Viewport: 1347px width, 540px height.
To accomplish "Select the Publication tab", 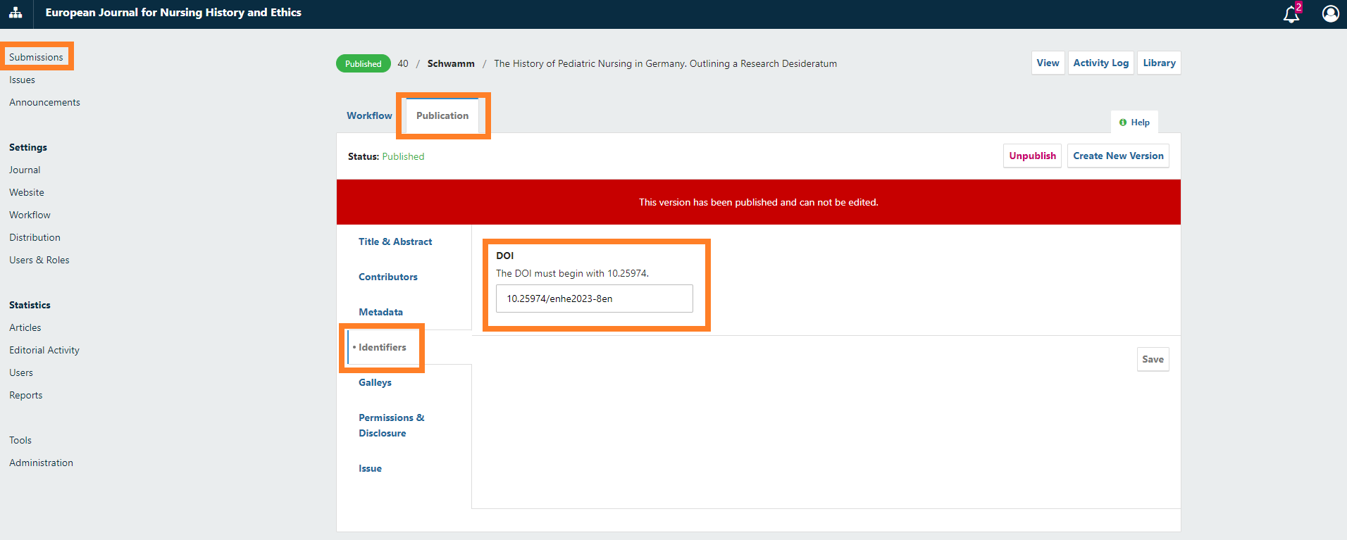I will (442, 115).
